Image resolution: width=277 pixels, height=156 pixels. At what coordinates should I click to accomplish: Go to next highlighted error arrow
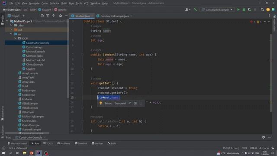point(269,22)
